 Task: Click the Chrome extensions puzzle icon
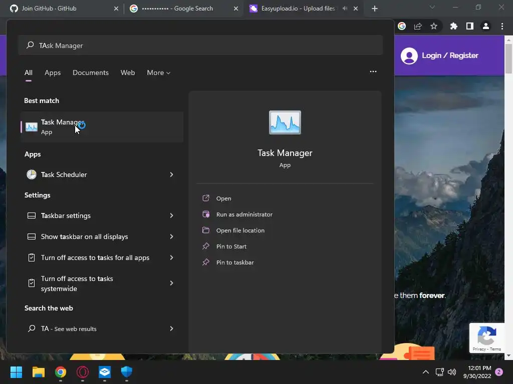tap(454, 26)
